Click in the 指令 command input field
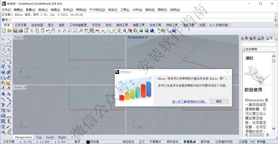The image size is (278, 144). point(142,20)
